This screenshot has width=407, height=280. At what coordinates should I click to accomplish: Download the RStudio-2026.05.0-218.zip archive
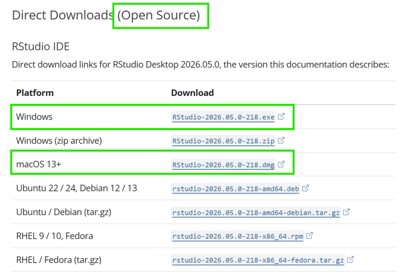[223, 141]
